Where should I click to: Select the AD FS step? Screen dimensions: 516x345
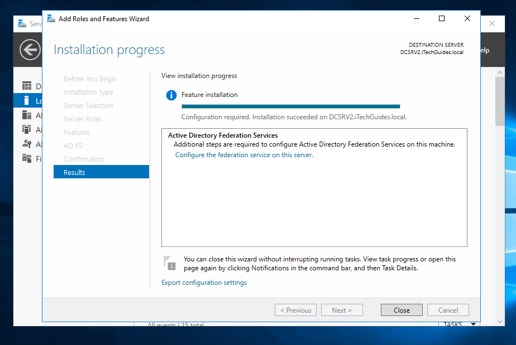pyautogui.click(x=73, y=146)
